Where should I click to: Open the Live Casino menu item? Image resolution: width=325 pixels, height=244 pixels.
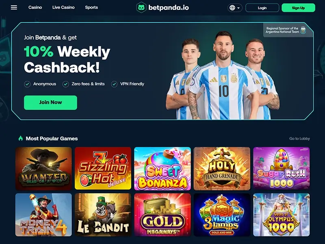click(x=63, y=7)
